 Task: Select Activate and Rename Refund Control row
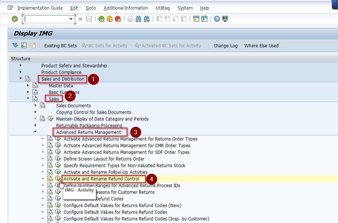(101, 179)
